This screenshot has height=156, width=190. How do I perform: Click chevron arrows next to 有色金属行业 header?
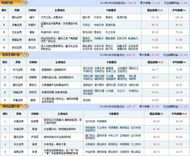27,106
